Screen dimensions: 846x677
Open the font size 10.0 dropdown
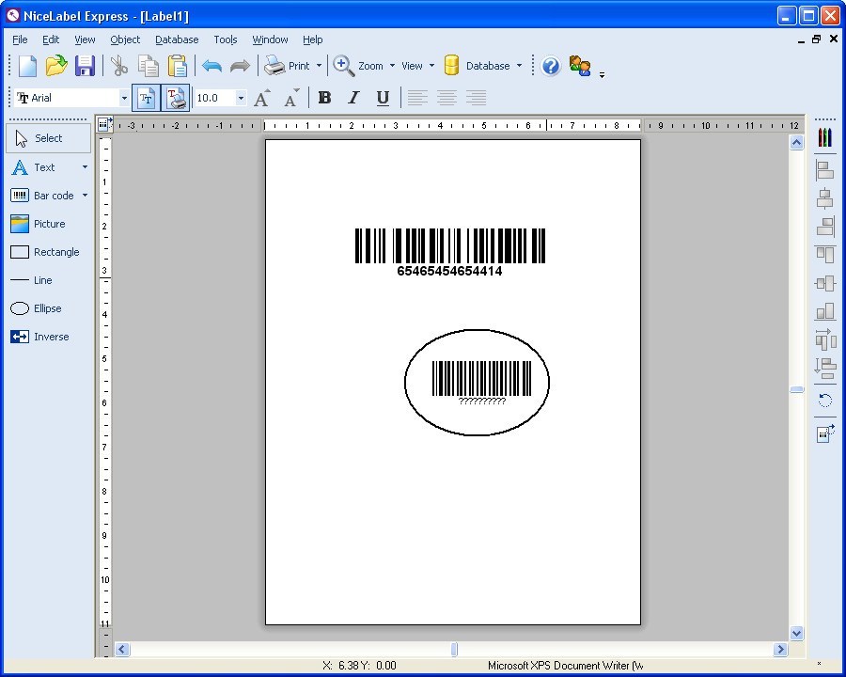241,98
